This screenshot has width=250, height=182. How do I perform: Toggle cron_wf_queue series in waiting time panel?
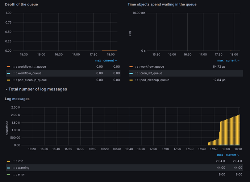pyautogui.click(x=151, y=73)
